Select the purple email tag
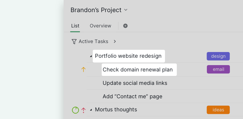 218,70
